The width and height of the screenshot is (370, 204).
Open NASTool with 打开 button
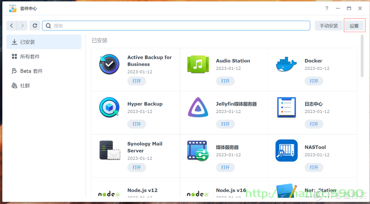(314, 167)
